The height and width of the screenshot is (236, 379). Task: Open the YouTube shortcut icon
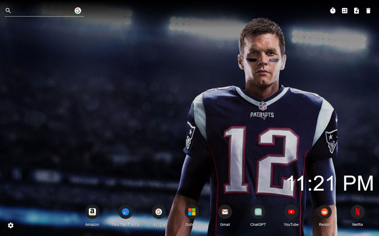[x=291, y=212]
